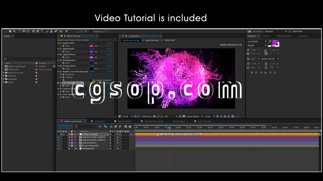Hide the Splash Particles (Half 2) layer

(x=59, y=137)
